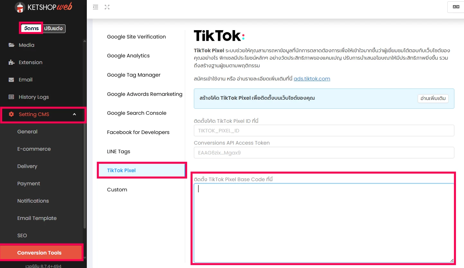Screen dimensions: 464x268
Task: Toggle fullscreen with the expand icon
Action: [x=107, y=7]
